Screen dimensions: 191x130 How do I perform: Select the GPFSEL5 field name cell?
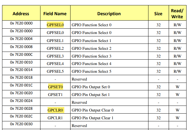[x=55, y=71]
